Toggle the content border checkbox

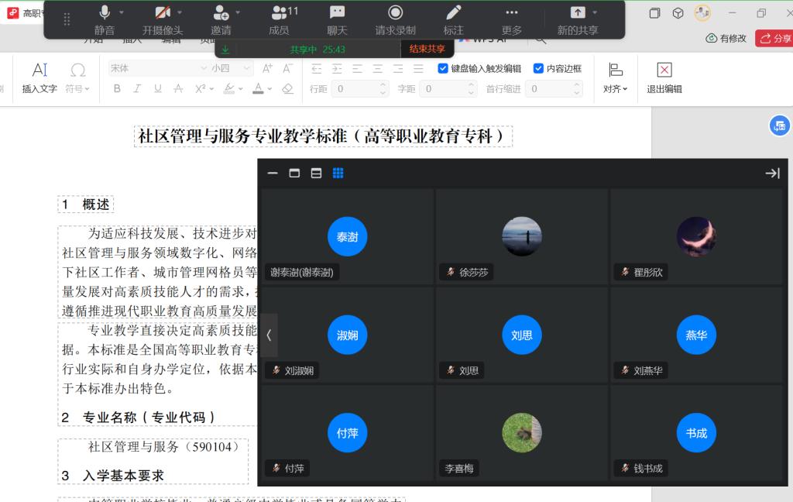click(538, 68)
